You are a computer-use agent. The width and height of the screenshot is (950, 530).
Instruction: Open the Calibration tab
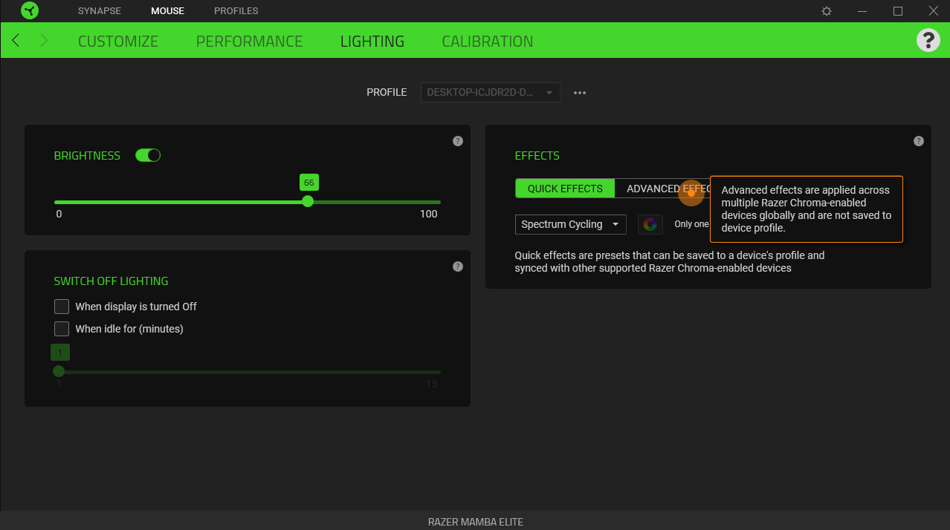pos(487,42)
